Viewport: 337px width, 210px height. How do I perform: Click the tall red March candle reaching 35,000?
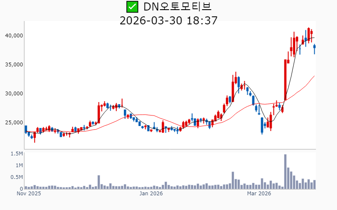click(x=285, y=80)
